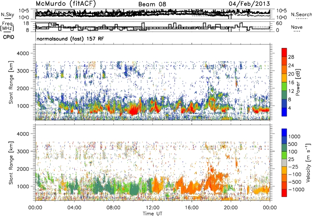The image size is (312, 216).
Task: Click the 'Nave' legend label
Action: (297, 27)
